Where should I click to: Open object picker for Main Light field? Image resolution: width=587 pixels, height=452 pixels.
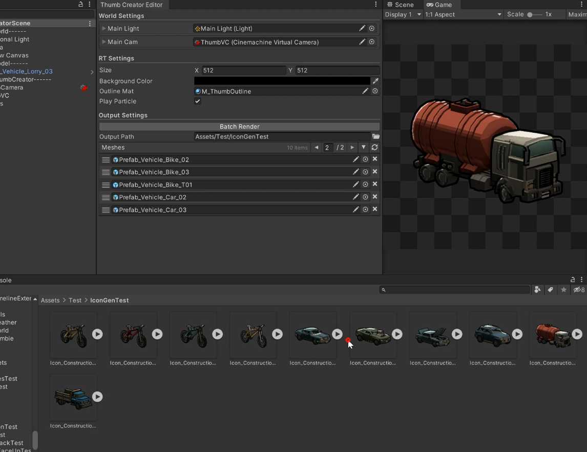(372, 29)
